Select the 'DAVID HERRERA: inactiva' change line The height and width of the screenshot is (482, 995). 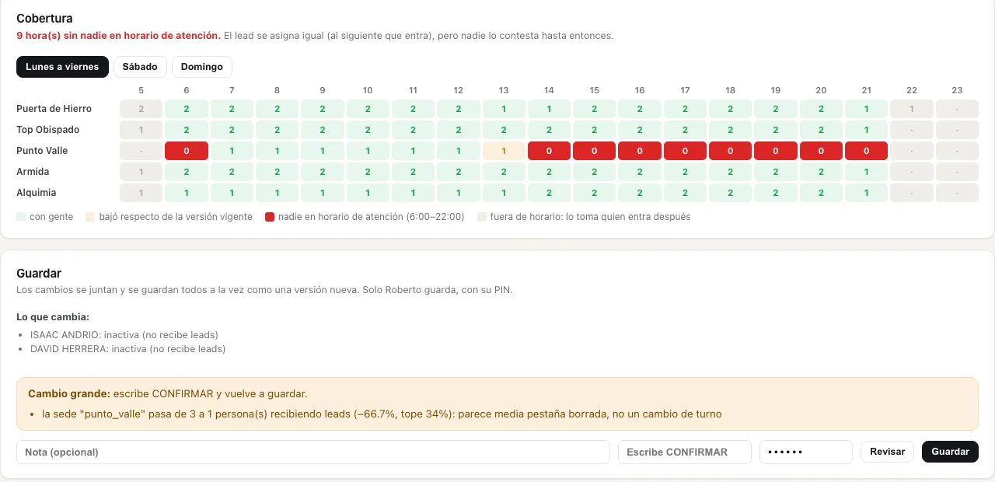coord(128,349)
